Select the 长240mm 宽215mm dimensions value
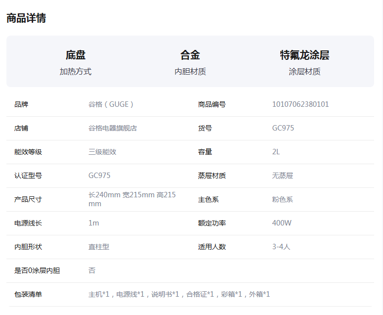The width and height of the screenshot is (383, 315). coord(132,199)
